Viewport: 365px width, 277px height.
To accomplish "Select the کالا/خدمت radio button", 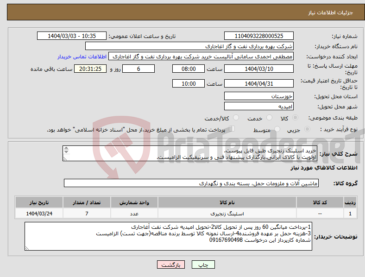I will tap(236, 118).
